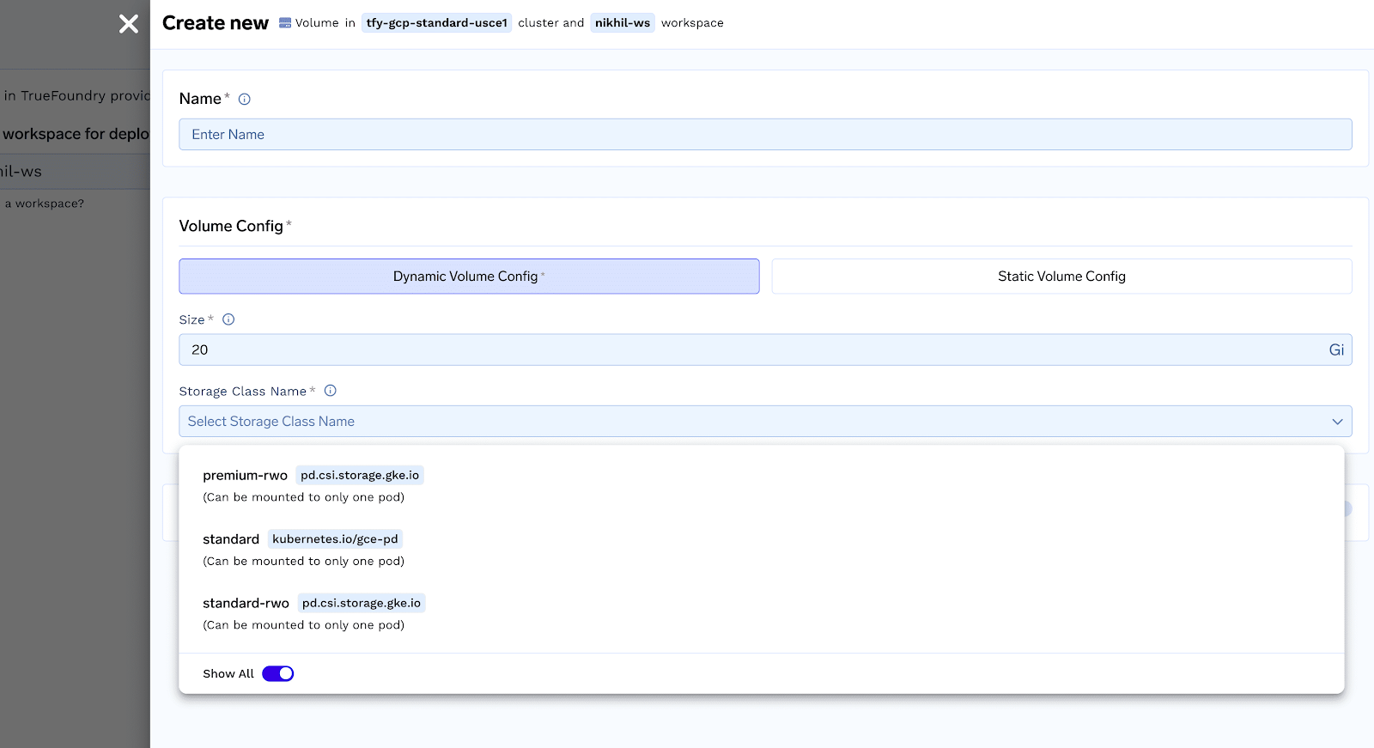
Task: Open the Storage Class Name info icon
Action: point(331,391)
